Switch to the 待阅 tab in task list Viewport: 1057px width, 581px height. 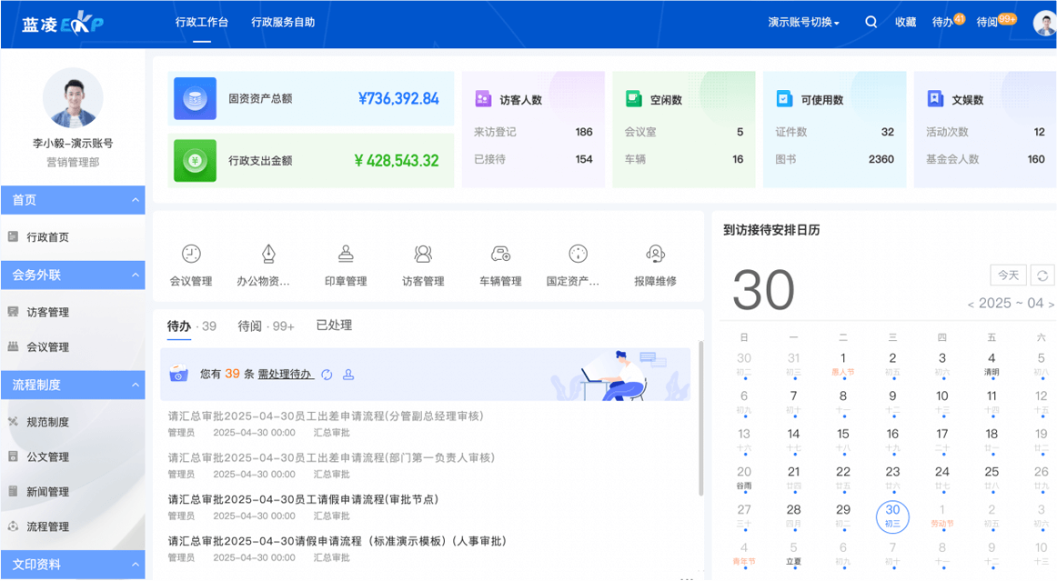point(266,326)
